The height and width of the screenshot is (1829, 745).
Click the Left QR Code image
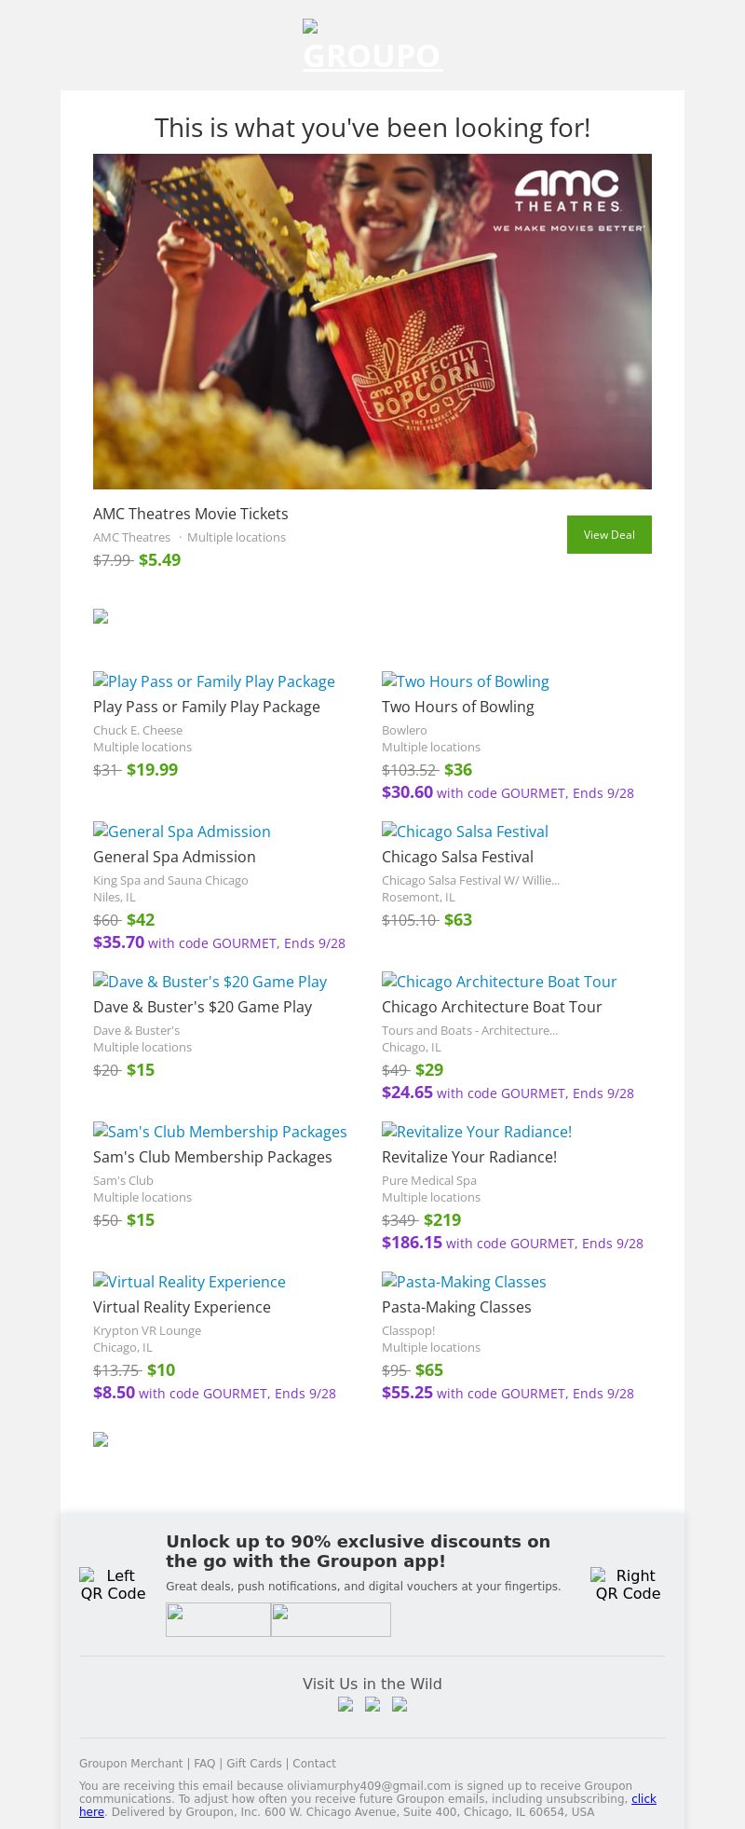113,1584
